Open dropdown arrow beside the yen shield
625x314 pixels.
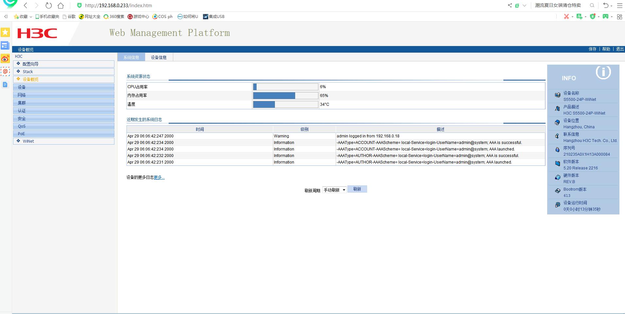(x=599, y=17)
